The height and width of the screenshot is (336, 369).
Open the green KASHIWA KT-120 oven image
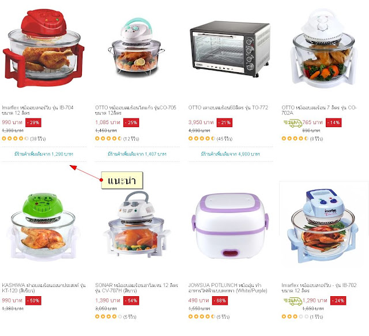point(43,227)
